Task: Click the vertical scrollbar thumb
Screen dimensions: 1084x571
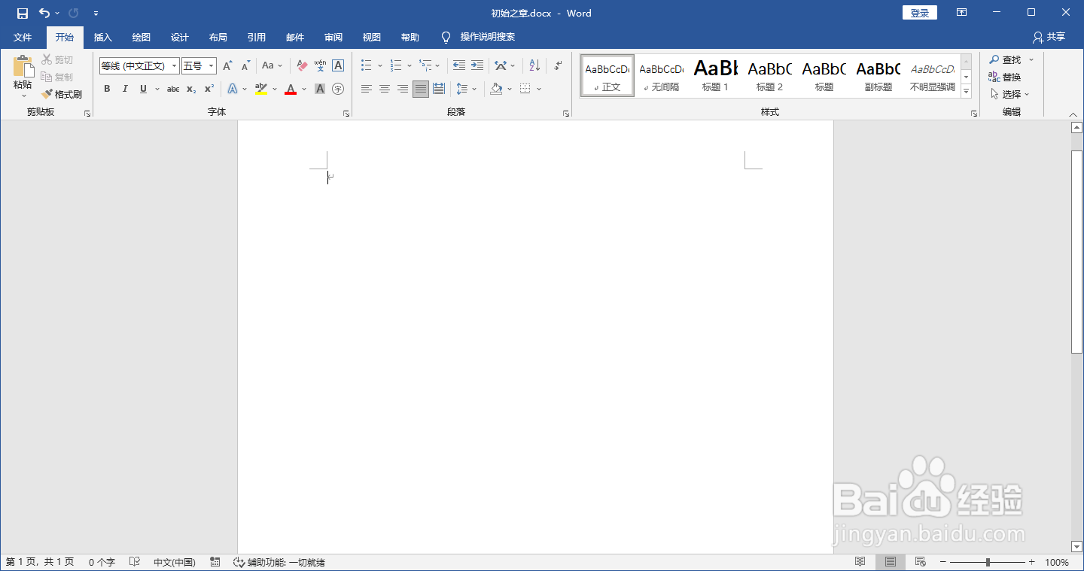Action: pyautogui.click(x=1076, y=252)
